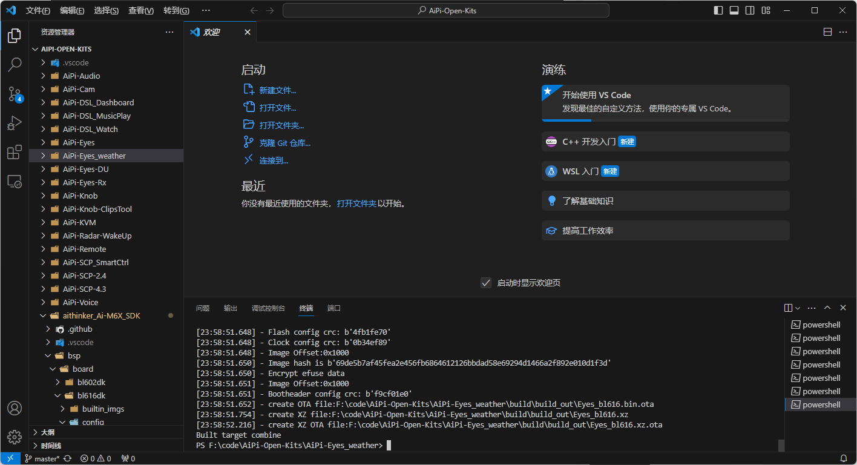Viewport: 857px width, 465px height.
Task: Open the Extensions view icon
Action: 15,152
